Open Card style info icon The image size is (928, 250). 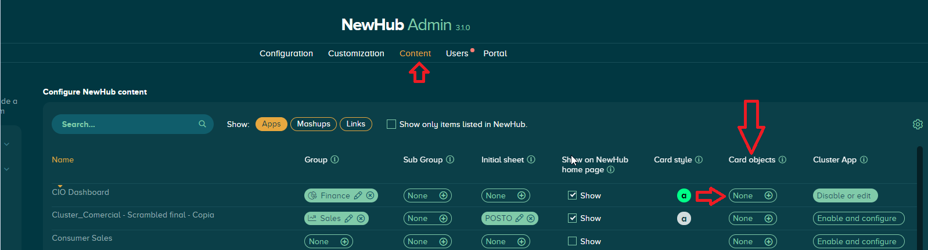tap(699, 160)
